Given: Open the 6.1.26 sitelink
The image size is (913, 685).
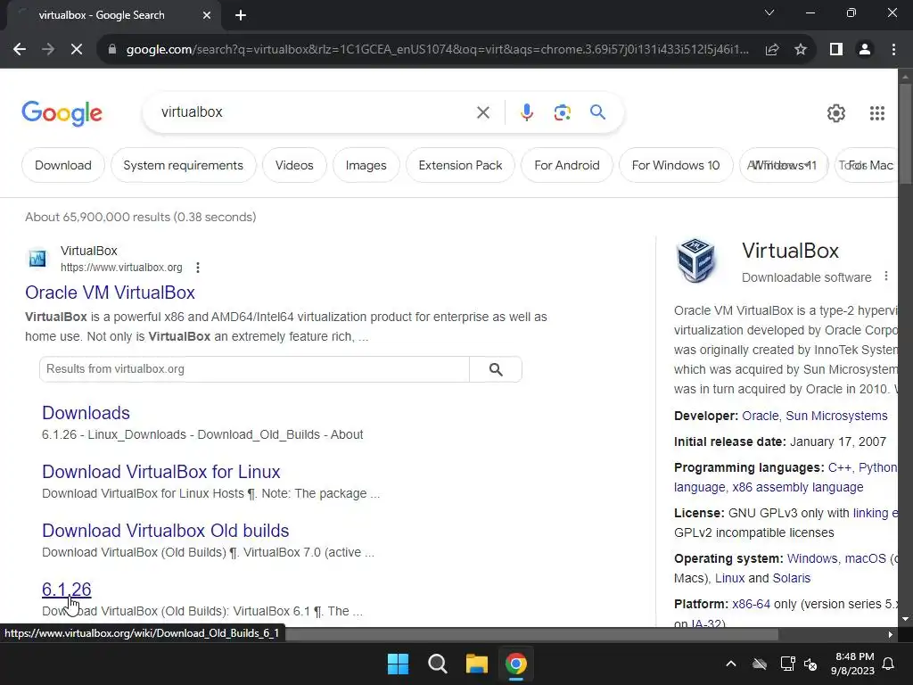Looking at the screenshot, I should (x=66, y=590).
